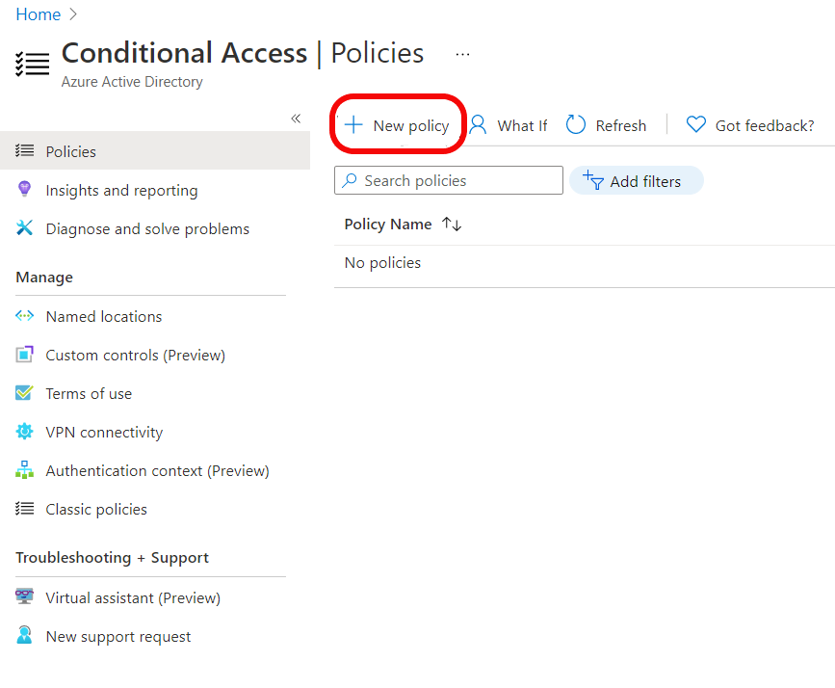Open the ellipsis more options menu
The height and width of the screenshot is (688, 835).
click(x=462, y=54)
